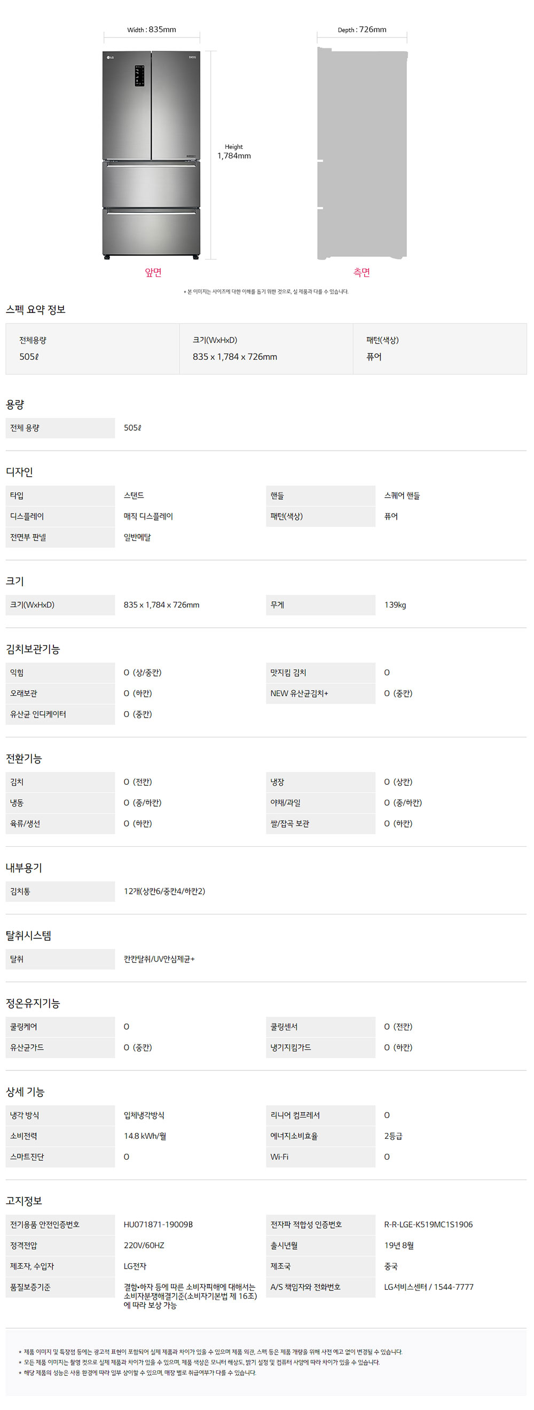The image size is (534, 1410).
Task: Click the 칸칸탈취/UV안심제균+ value
Action: pos(159,959)
